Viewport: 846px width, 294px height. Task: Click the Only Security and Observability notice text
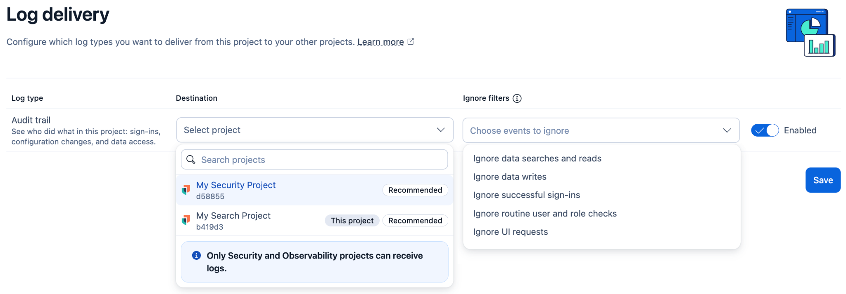tap(315, 262)
